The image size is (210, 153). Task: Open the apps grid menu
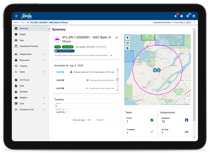(16, 16)
